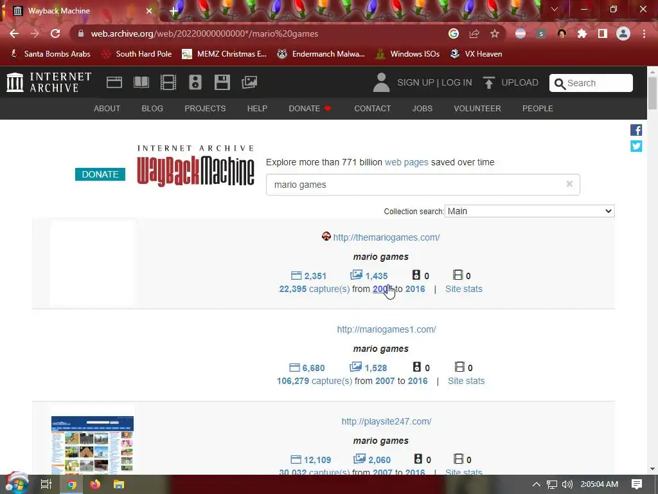Click the share page icon in address bar
The width and height of the screenshot is (658, 494).
[x=474, y=33]
